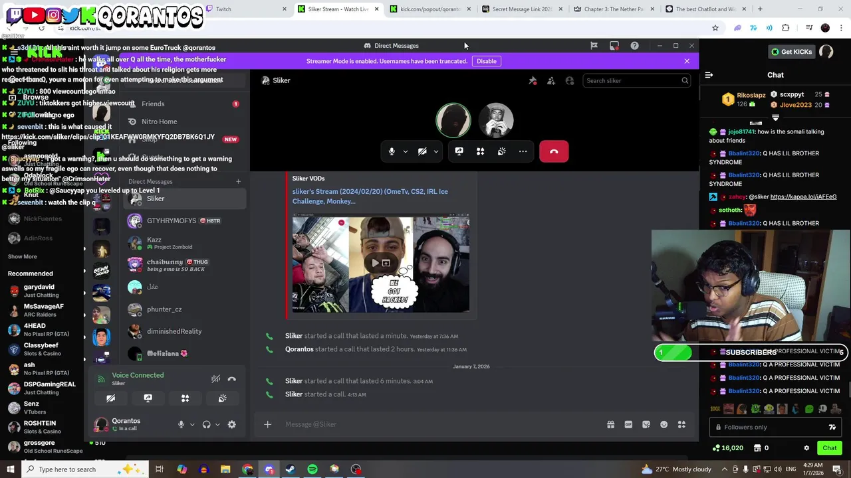The image size is (851, 478).
Task: Open Discord inbox icon in title bar
Action: coord(614,46)
